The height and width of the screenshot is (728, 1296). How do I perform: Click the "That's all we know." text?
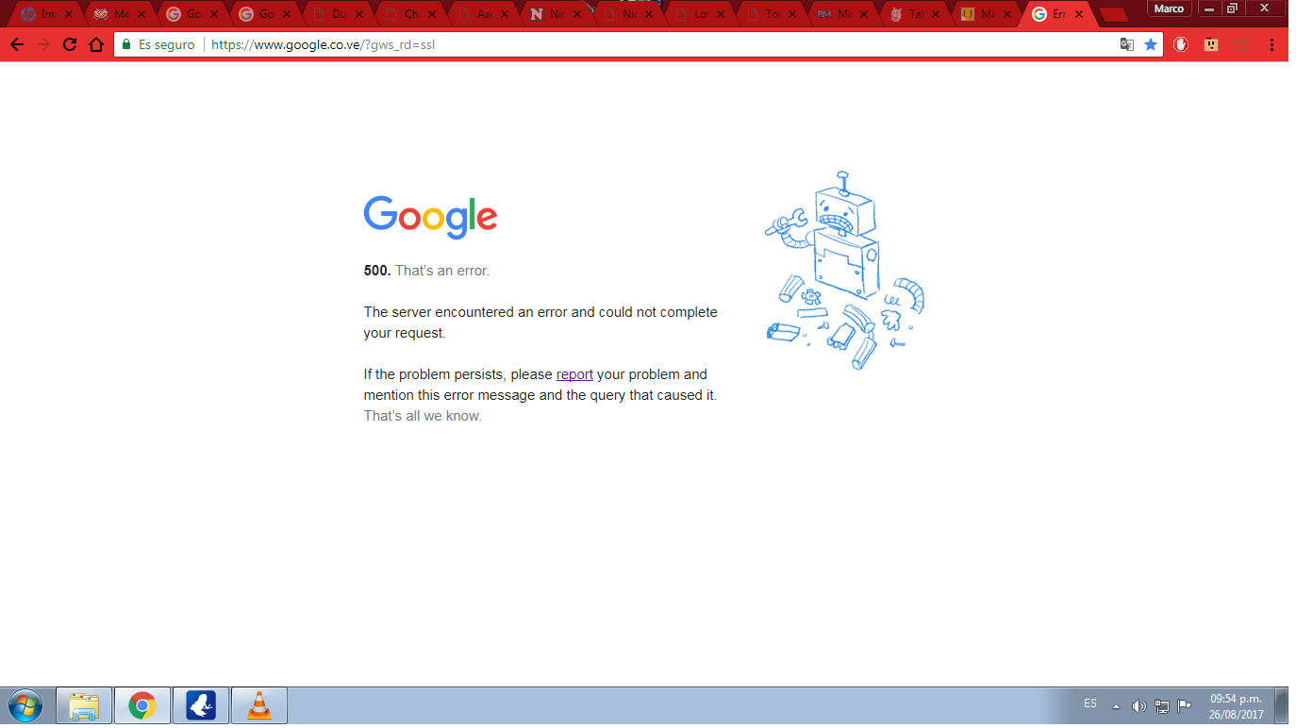(x=423, y=416)
